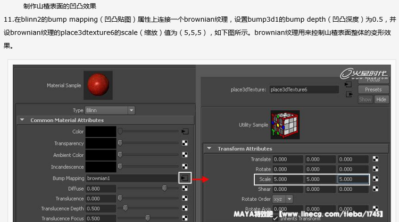Viewport: 399px width, 222px height.
Task: Toggle the Inherits Transform checkbox
Action: (x=275, y=218)
